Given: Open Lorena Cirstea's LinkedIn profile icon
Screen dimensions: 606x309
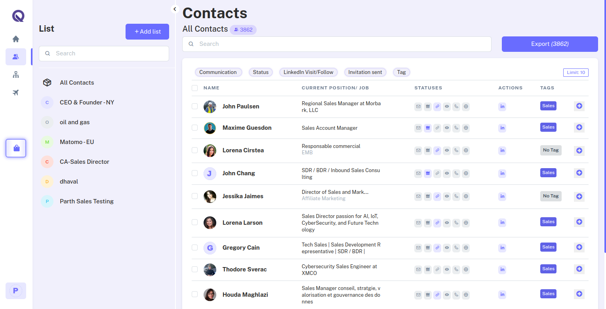Looking at the screenshot, I should click(502, 150).
